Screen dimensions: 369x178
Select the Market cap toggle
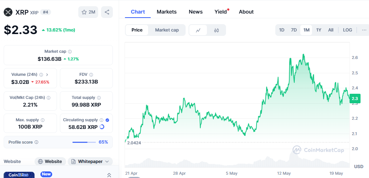(x=167, y=30)
